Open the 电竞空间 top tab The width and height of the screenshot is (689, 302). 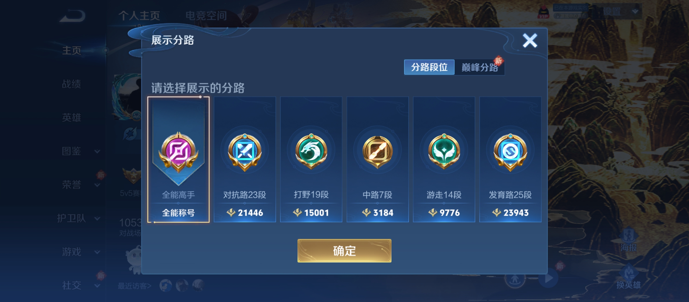(x=206, y=16)
